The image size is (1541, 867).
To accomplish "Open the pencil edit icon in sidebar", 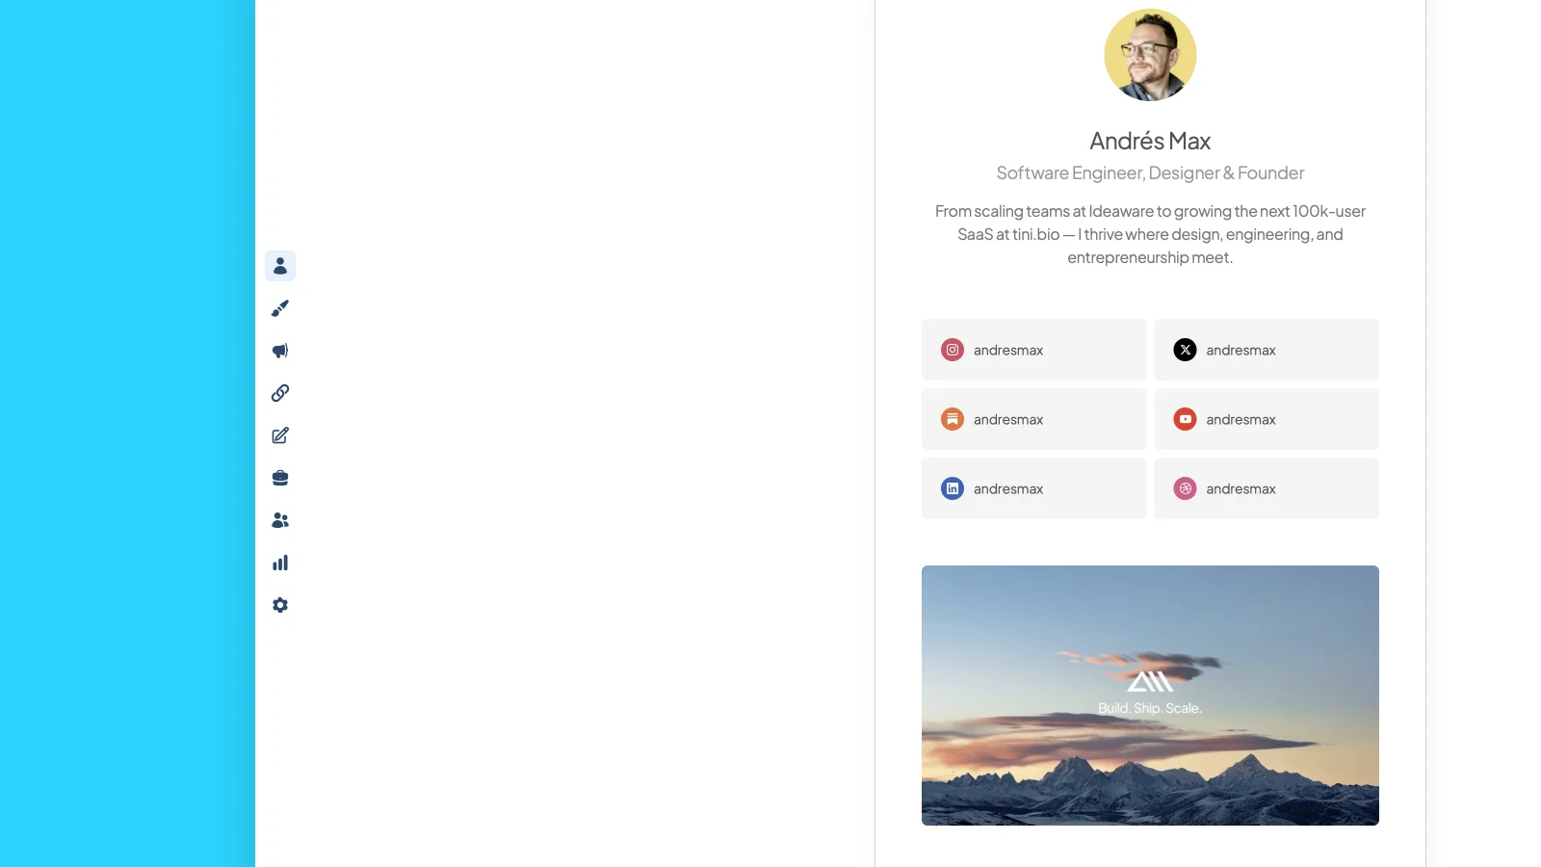I will [x=280, y=435].
